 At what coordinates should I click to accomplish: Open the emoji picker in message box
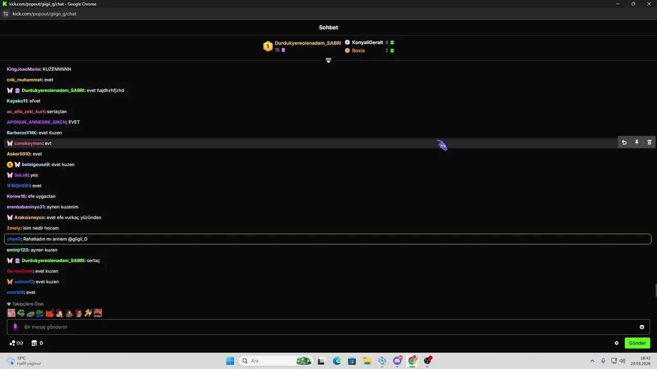click(642, 327)
